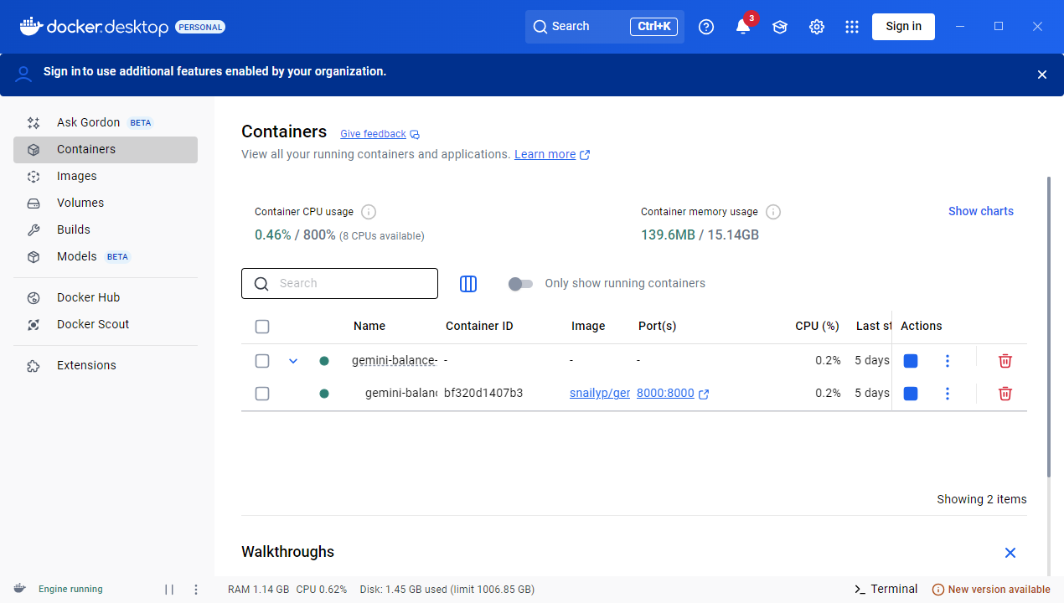
Task: Open engine options three-dot menu in status bar
Action: [196, 590]
